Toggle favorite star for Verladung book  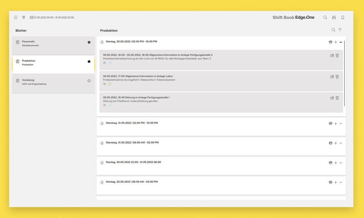click(x=89, y=81)
